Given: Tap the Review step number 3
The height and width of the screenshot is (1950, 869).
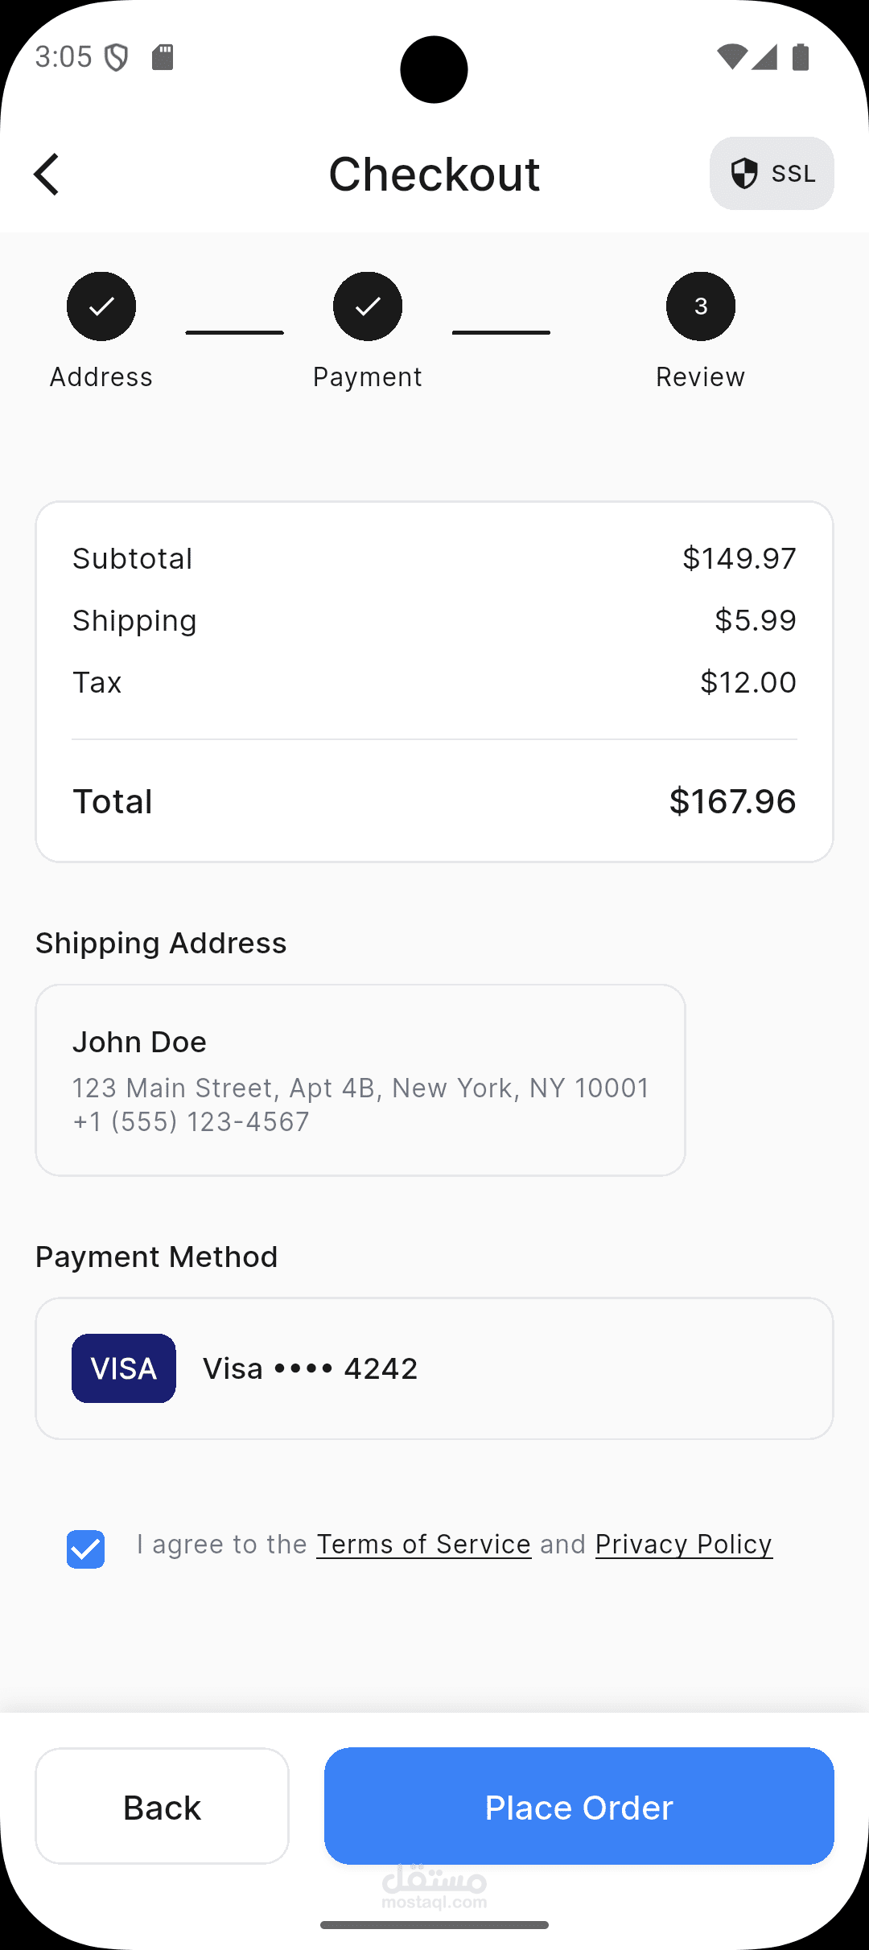Looking at the screenshot, I should click(x=700, y=306).
